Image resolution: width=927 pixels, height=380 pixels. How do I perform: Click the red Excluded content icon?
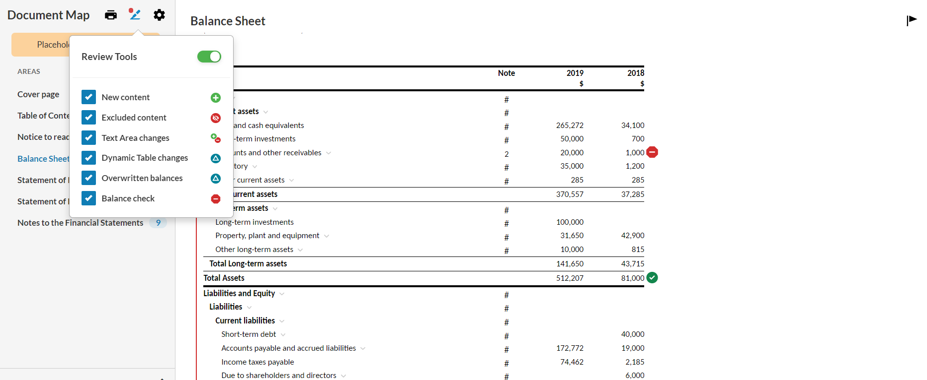(216, 118)
